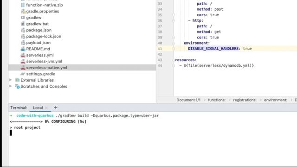Click serverless.yml YAML icon
The width and height of the screenshot is (297, 167).
coord(23,55)
